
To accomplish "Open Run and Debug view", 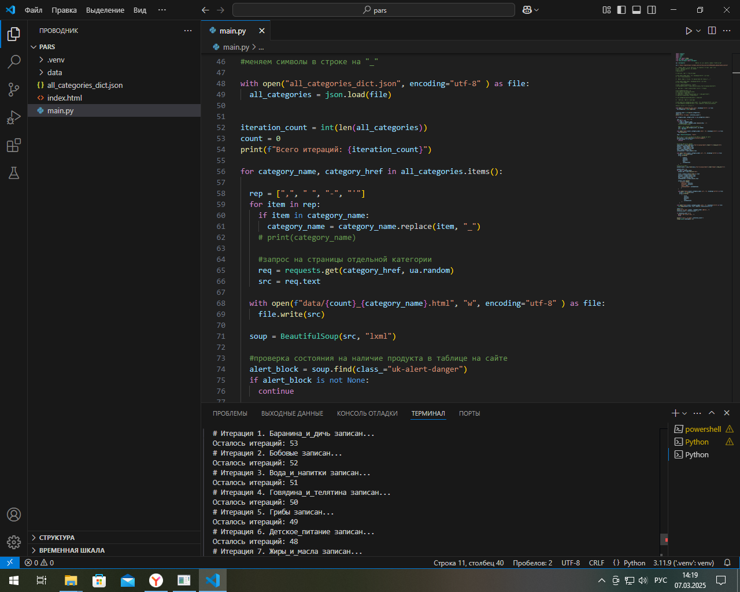I will [14, 117].
